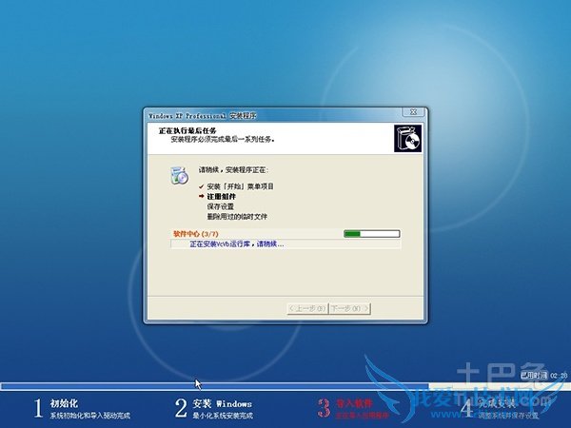Select the 安装「开始」菜单项目 task line
Screen dimensions: 571x428
240,186
